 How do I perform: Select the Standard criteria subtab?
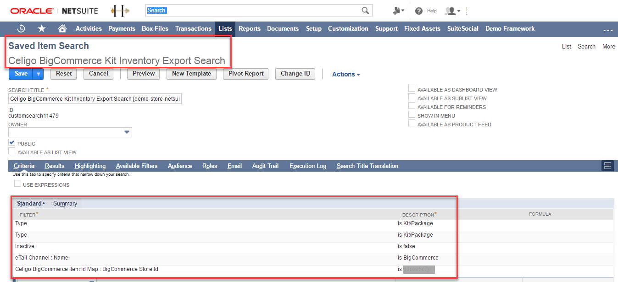tap(29, 203)
